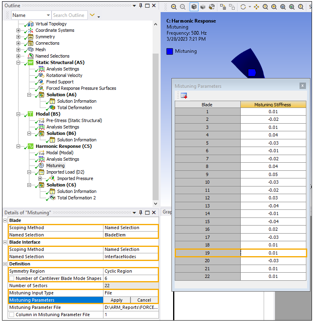Collapse the Definition details group

tap(5, 264)
